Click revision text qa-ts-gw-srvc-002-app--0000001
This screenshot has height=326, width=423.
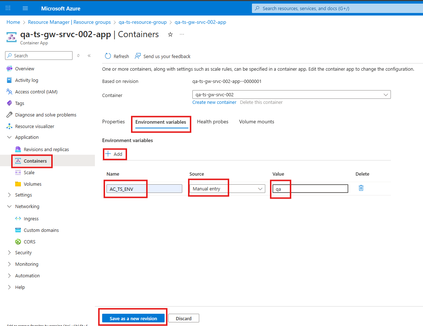227,81
